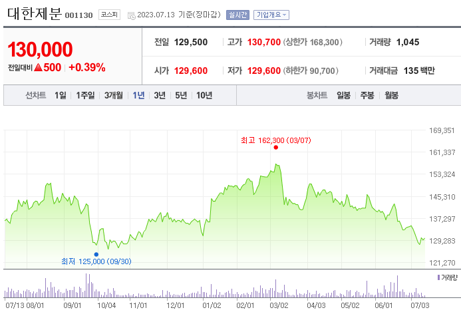Click the +0.39% change value

(87, 67)
